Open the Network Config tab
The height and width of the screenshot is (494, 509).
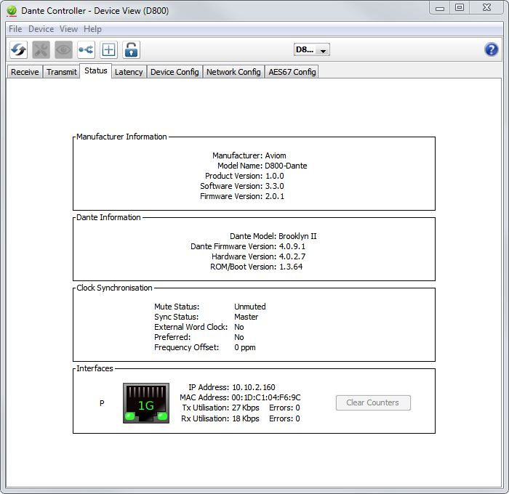tap(233, 72)
